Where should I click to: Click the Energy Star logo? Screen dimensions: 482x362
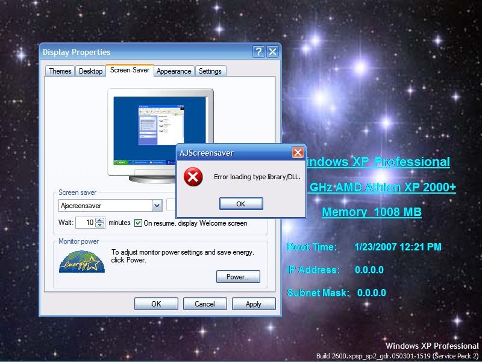tap(82, 262)
